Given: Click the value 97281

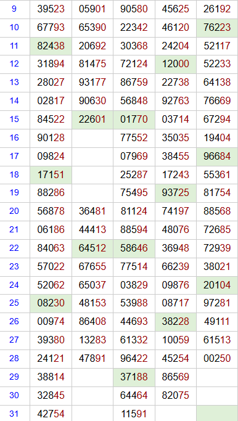Looking at the screenshot, I should coord(217,303).
